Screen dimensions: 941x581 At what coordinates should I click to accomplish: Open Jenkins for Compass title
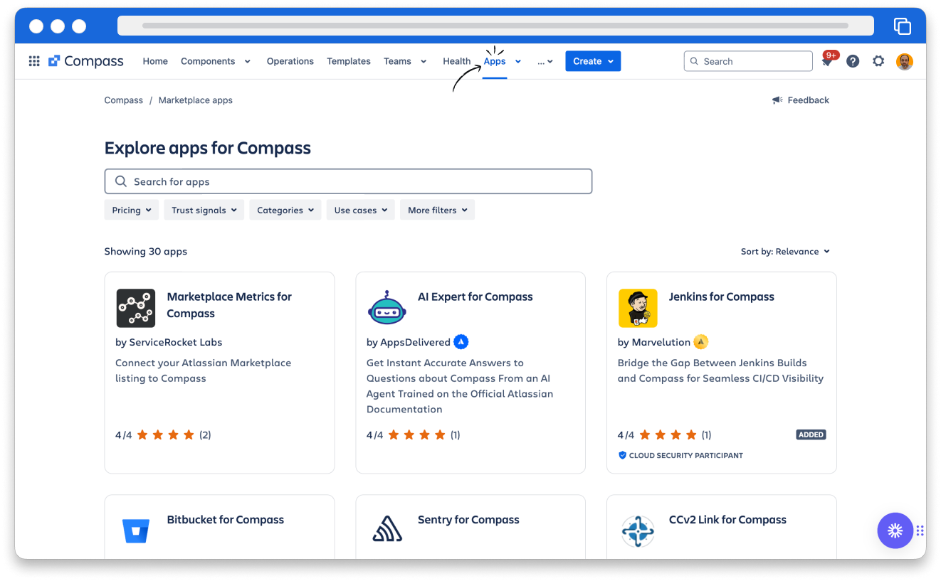tap(722, 297)
